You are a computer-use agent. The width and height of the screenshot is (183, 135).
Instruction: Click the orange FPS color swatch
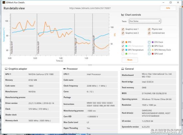point(126,42)
